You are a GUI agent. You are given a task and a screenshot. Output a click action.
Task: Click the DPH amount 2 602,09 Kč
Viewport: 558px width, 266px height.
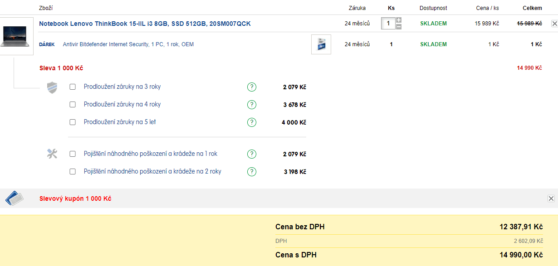click(x=528, y=241)
